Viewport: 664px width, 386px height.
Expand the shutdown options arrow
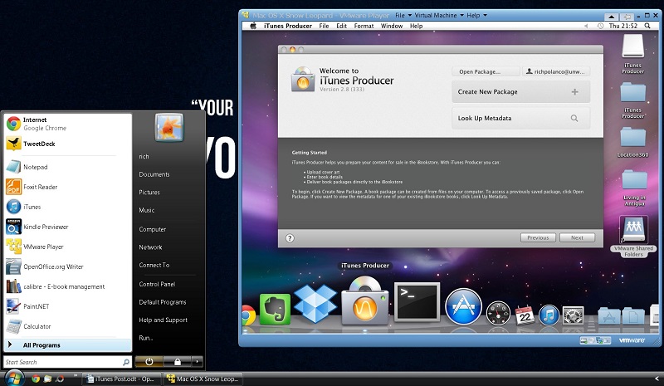197,362
